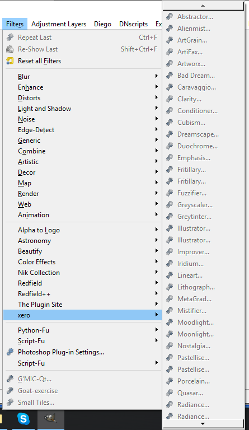This screenshot has height=430, width=249.
Task: Open the Diego menu
Action: [103, 24]
